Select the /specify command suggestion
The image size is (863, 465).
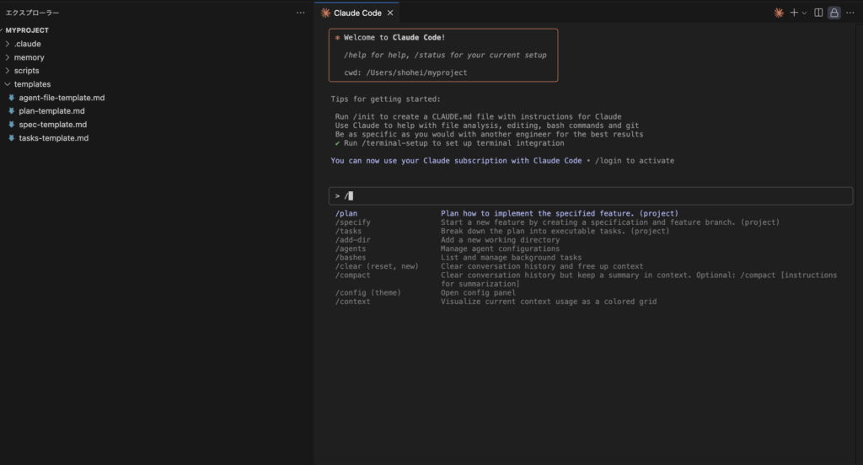click(x=353, y=222)
